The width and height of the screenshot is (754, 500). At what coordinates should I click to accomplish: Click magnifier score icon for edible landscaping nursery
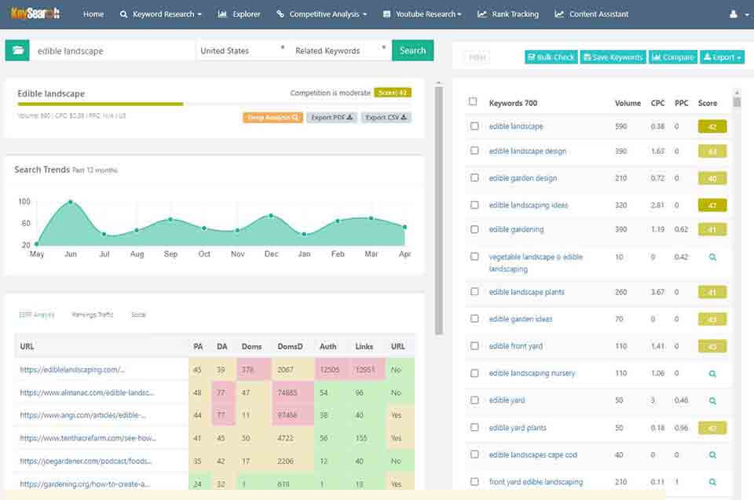point(712,374)
